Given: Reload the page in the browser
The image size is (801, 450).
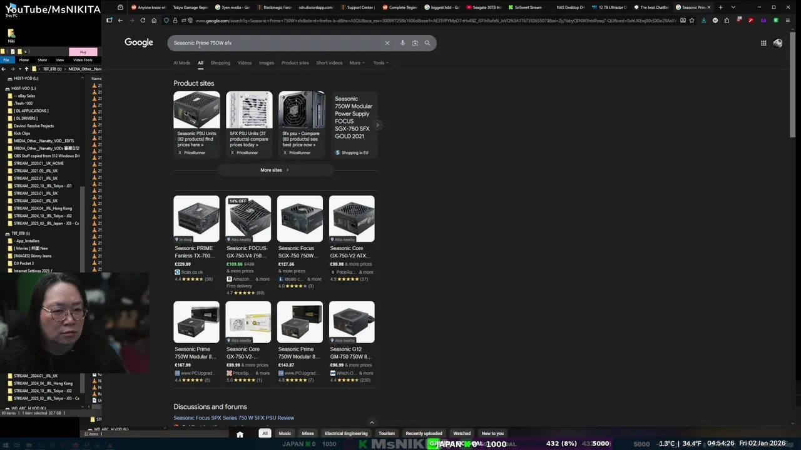Looking at the screenshot, I should (x=143, y=20).
